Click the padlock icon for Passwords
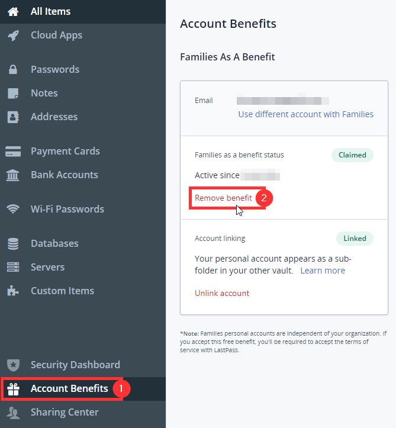Image resolution: width=396 pixels, height=428 pixels. coord(13,69)
